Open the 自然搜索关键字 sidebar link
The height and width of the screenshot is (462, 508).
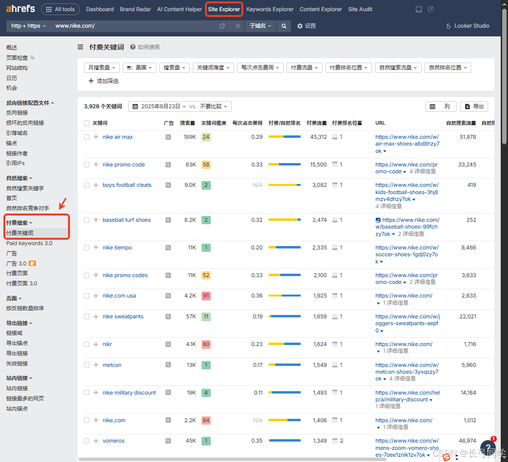(25, 188)
